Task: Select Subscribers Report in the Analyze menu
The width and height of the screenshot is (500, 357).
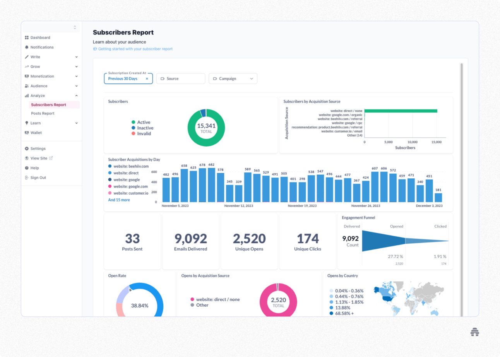Action: click(48, 104)
